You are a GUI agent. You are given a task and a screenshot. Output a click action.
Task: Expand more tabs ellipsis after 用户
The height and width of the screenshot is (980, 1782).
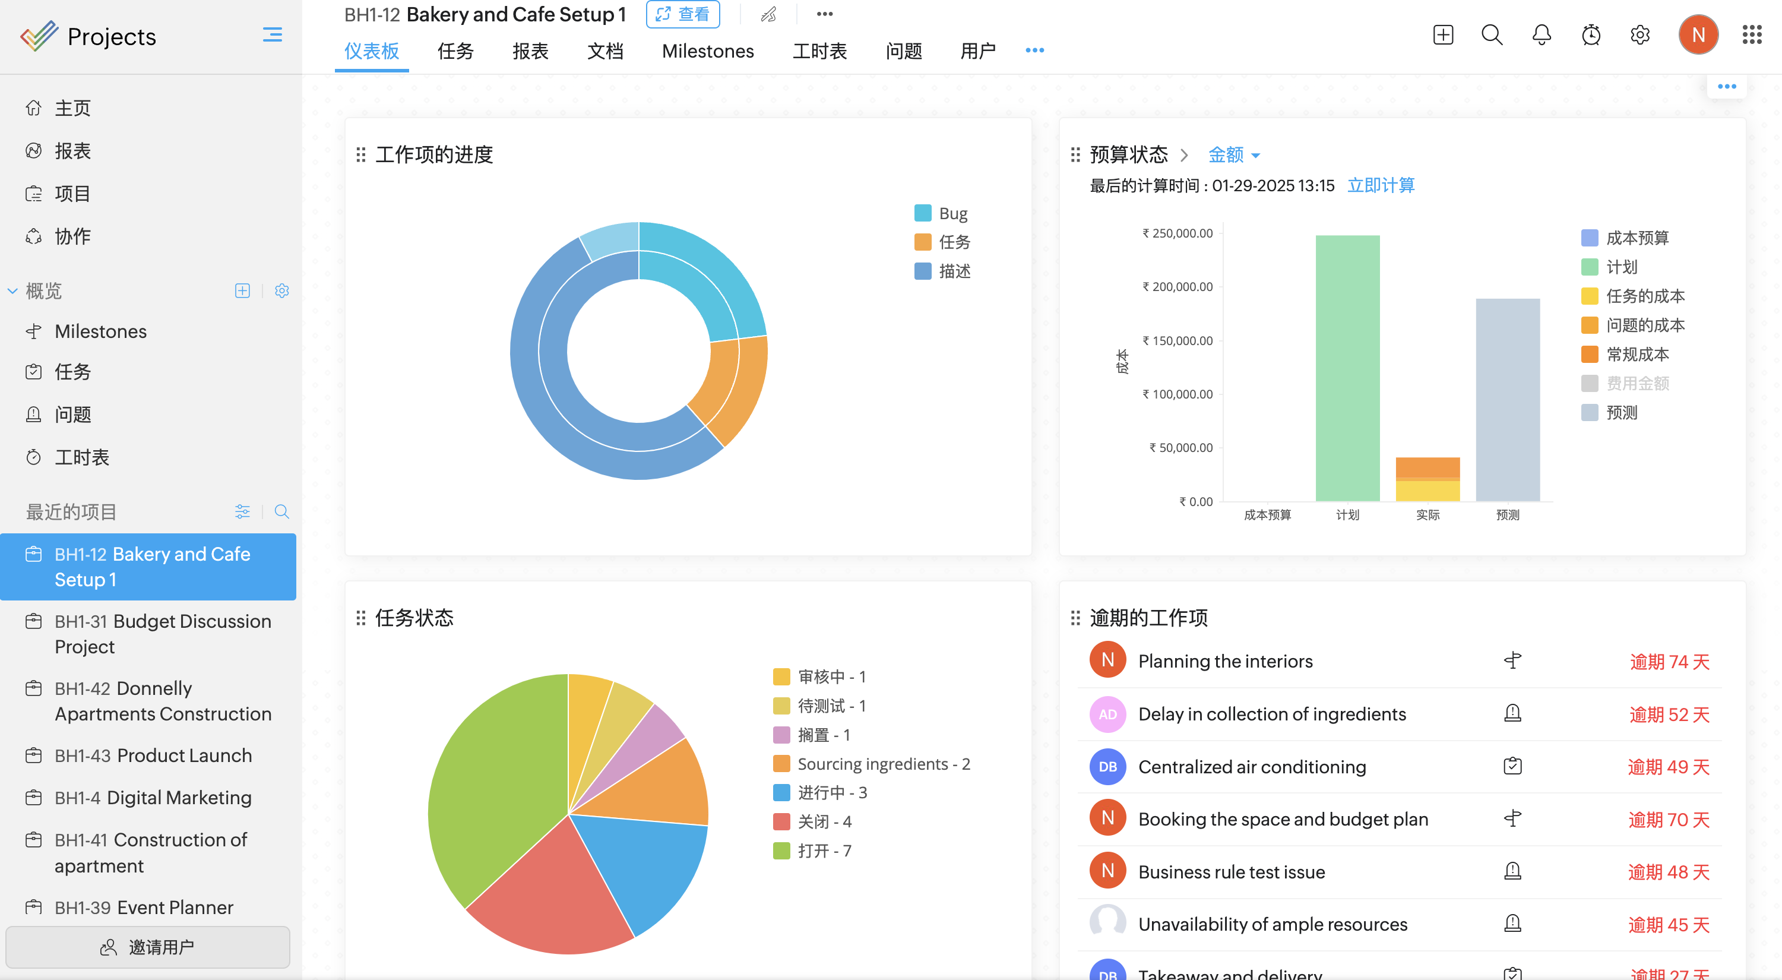click(x=1034, y=50)
